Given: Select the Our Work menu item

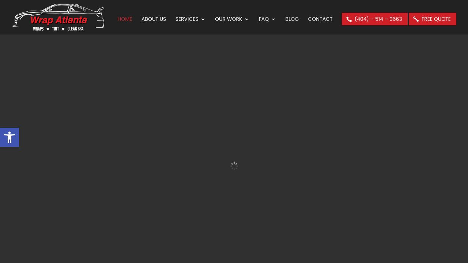Looking at the screenshot, I should (228, 19).
